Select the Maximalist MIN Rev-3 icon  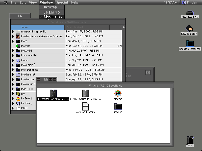(86, 93)
